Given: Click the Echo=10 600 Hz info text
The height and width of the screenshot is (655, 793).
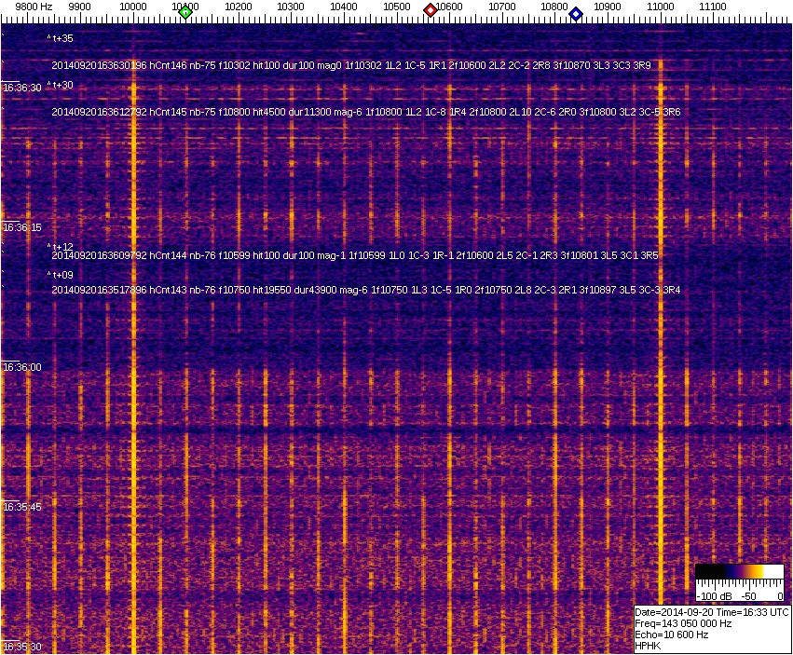Looking at the screenshot, I should 671,635.
